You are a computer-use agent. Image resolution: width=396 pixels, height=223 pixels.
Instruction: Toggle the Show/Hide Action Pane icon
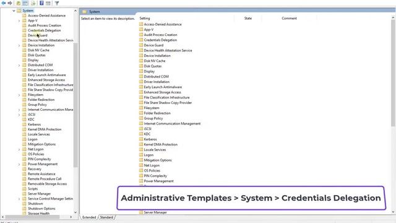pyautogui.click(x=48, y=3)
